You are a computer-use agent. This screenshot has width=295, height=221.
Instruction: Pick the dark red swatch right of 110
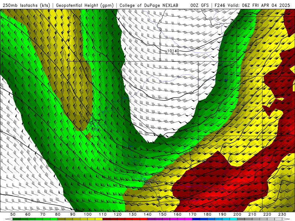coord(106,219)
